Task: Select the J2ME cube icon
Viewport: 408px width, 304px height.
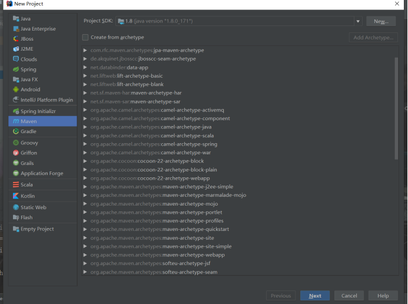Action: tap(16, 49)
